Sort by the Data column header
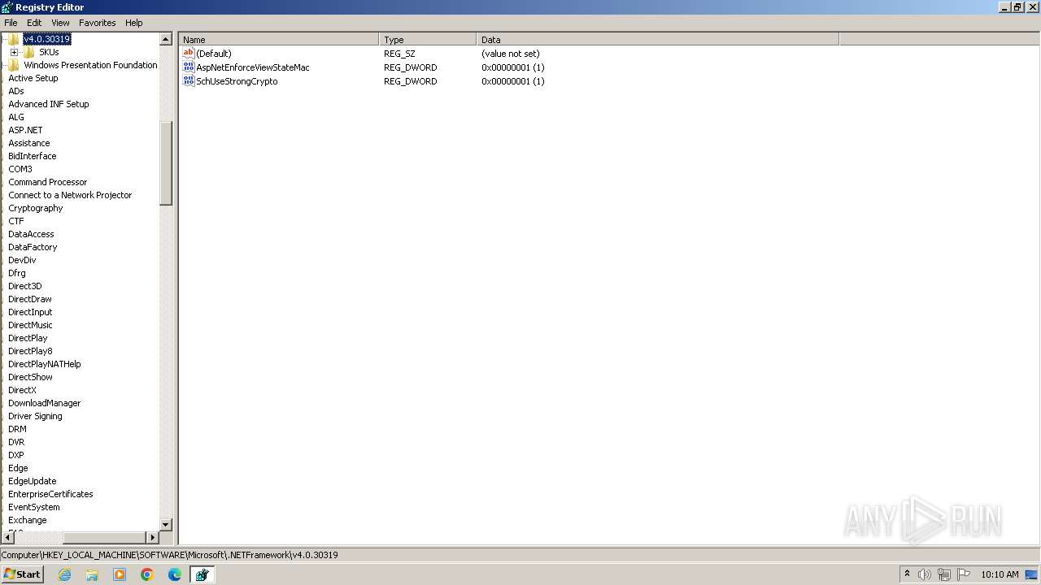This screenshot has width=1041, height=585. pyautogui.click(x=657, y=39)
